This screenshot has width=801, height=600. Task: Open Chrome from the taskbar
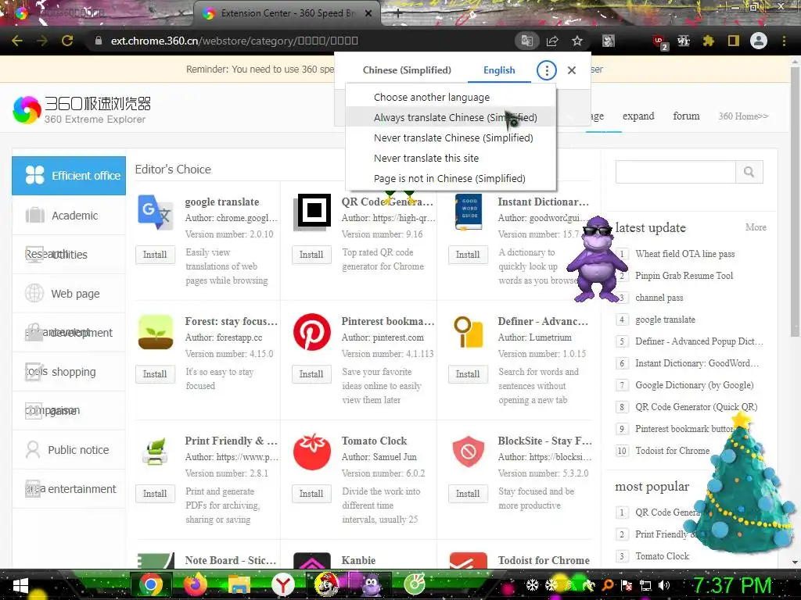point(151,585)
